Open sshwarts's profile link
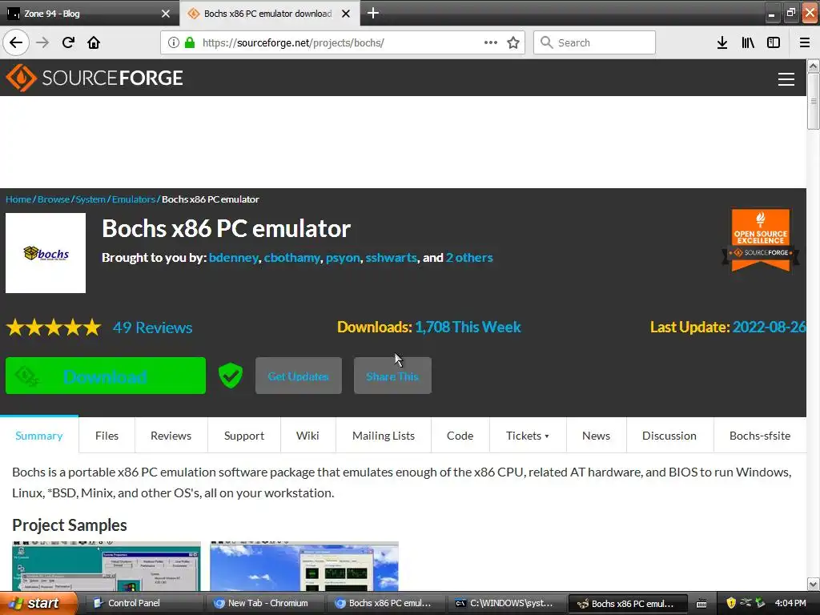The image size is (820, 615). [x=391, y=257]
